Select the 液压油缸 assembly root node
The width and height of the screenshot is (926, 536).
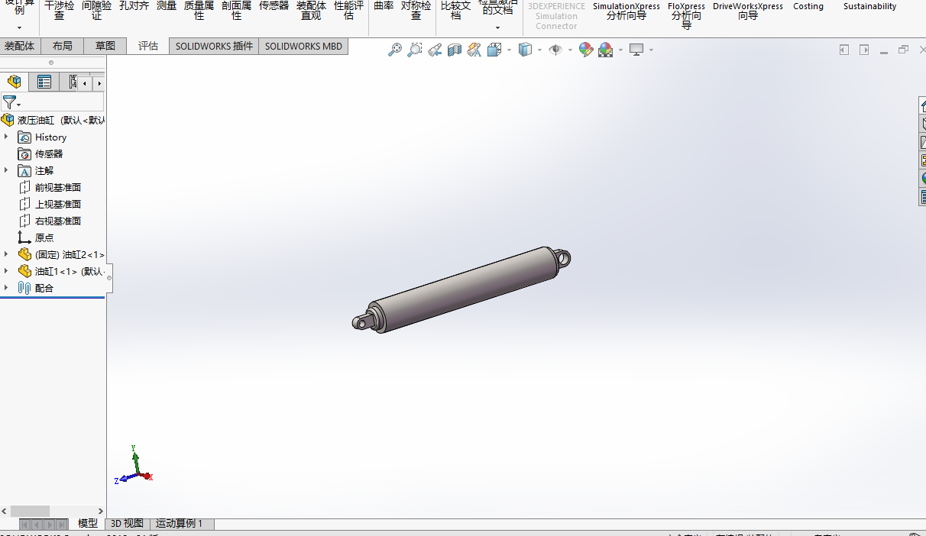pyautogui.click(x=53, y=120)
